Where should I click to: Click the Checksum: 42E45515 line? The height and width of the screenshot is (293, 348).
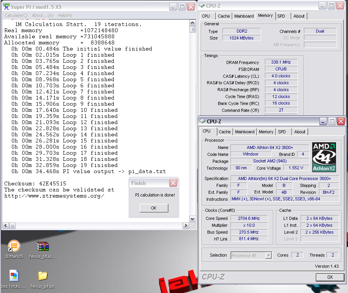(x=35, y=183)
